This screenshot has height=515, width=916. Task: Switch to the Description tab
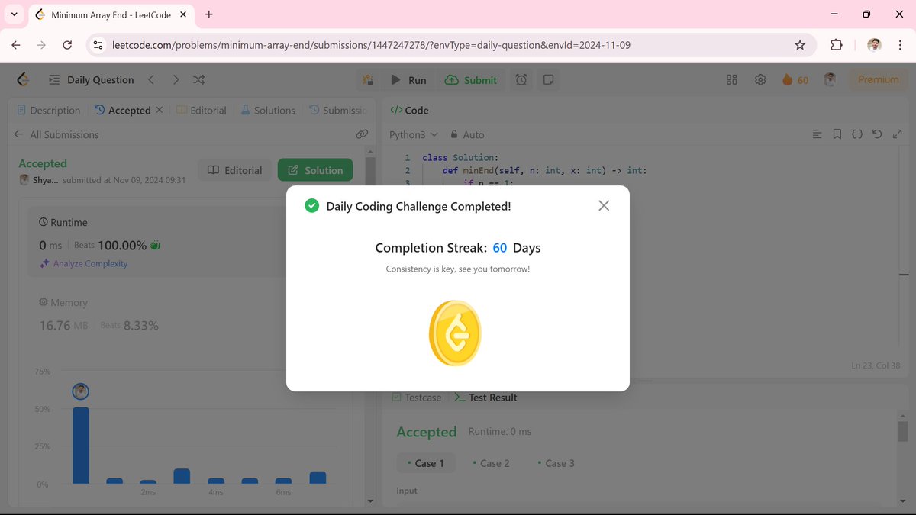click(x=48, y=110)
